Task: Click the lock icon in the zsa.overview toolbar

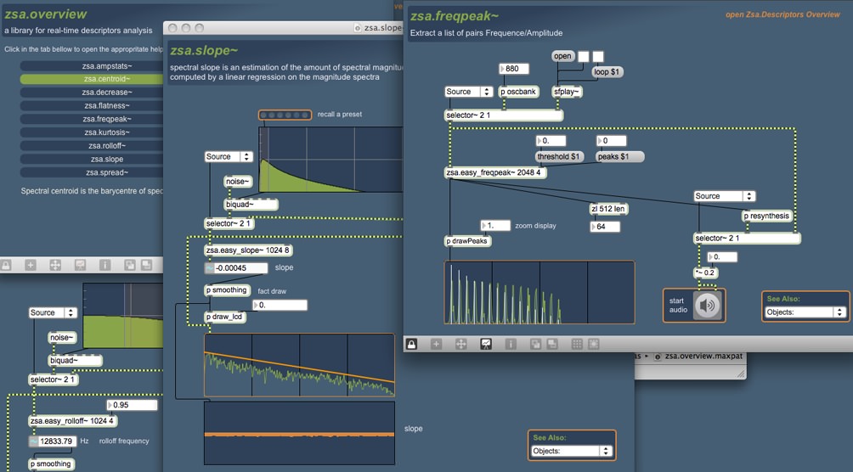Action: point(6,265)
